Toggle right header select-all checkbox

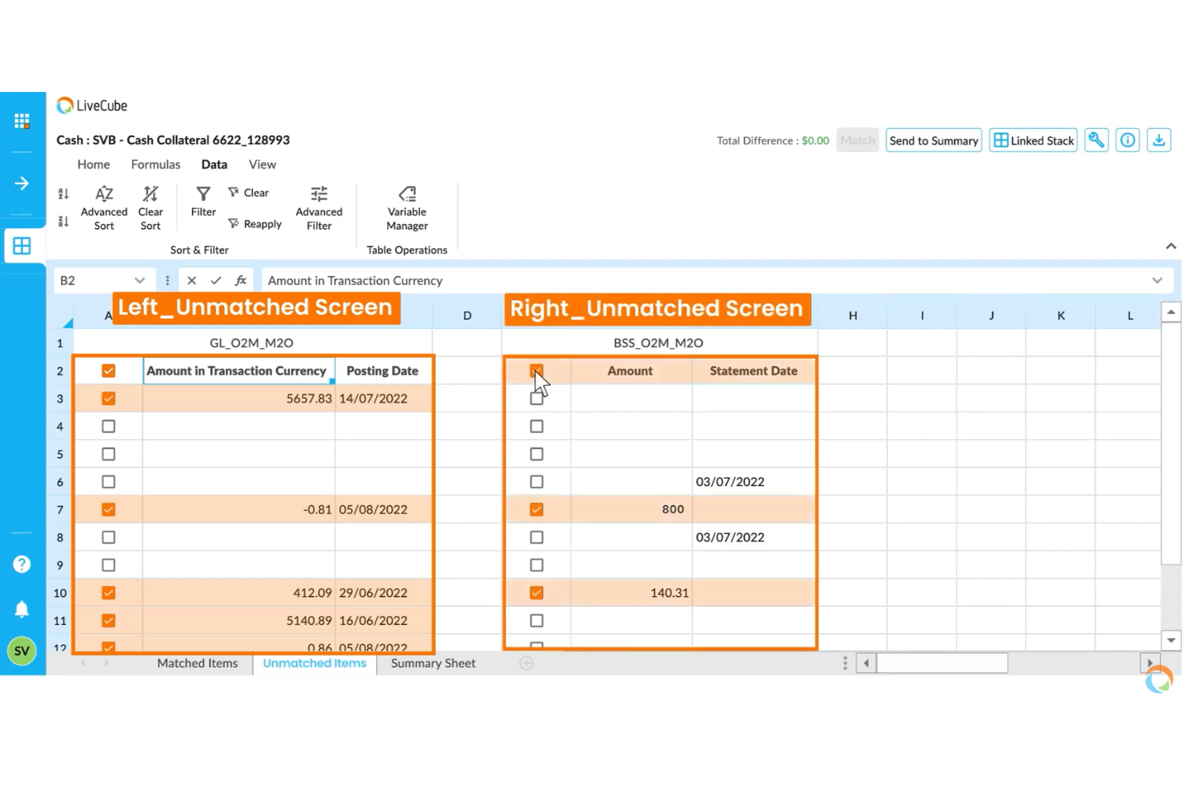(537, 371)
